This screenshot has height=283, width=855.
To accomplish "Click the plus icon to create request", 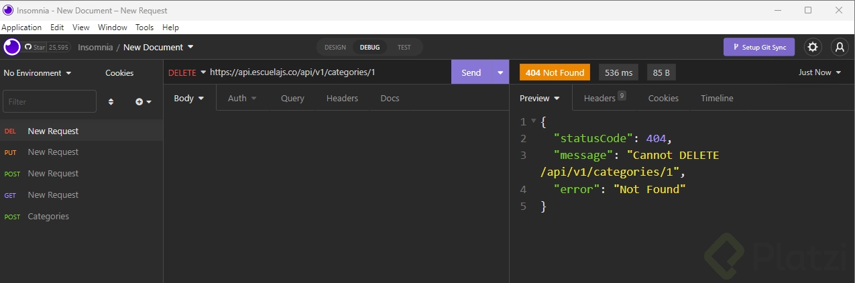I will coord(143,102).
